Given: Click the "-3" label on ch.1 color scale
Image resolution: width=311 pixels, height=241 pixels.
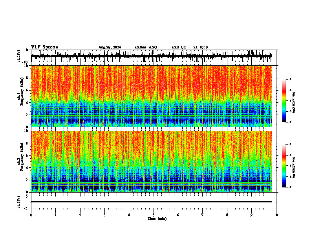Looking at the screenshot, I should [x=289, y=79].
